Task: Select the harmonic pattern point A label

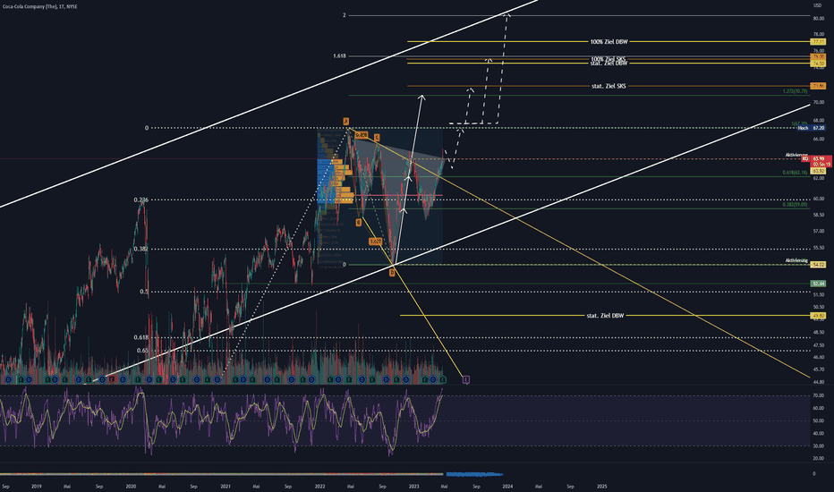Action: click(345, 122)
